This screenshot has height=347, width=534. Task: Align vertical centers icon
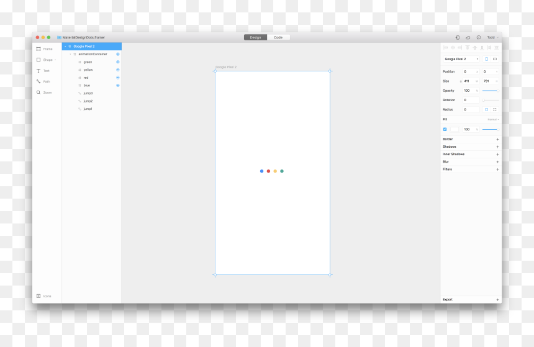pos(475,48)
